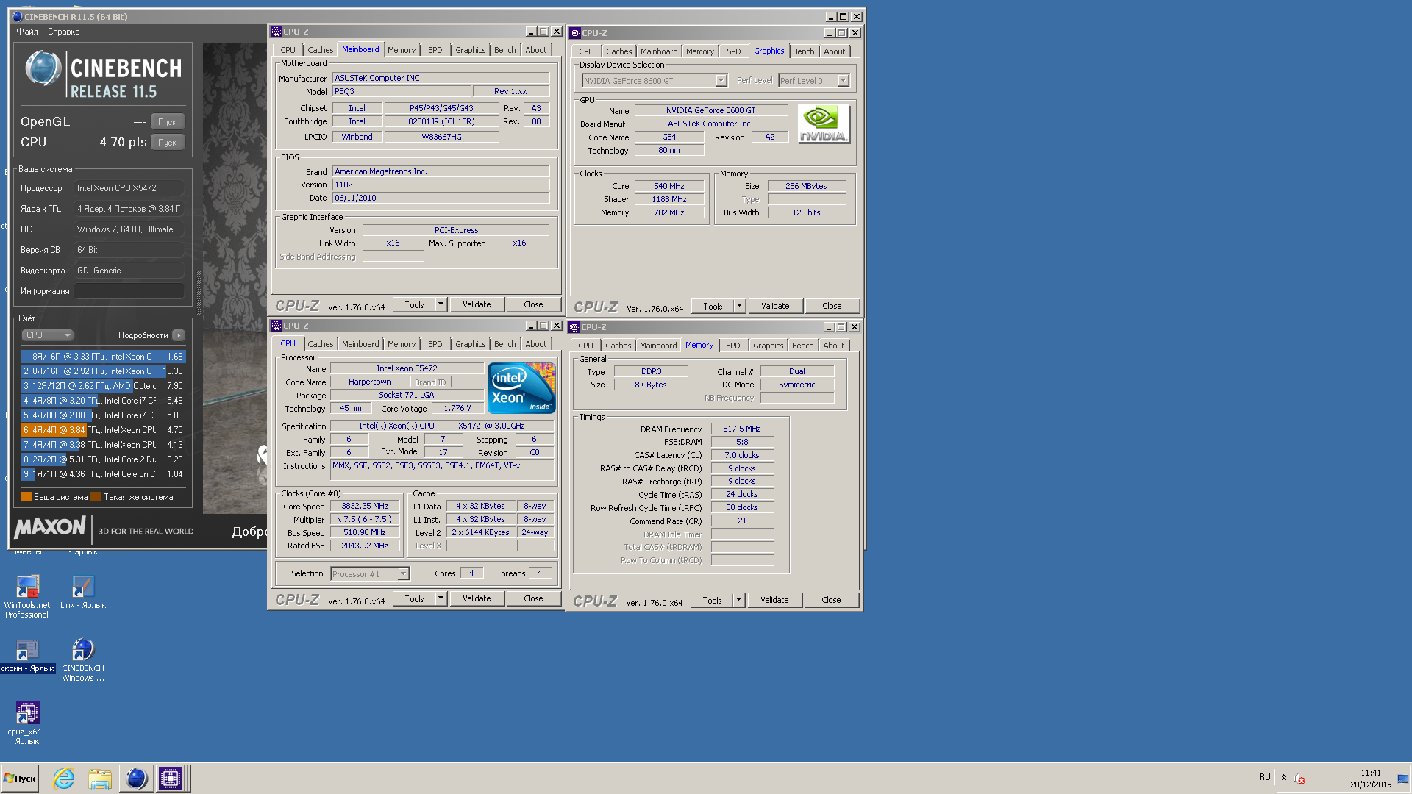This screenshot has height=794, width=1412.
Task: Expand Tools arrow in Memory window
Action: pyautogui.click(x=738, y=600)
